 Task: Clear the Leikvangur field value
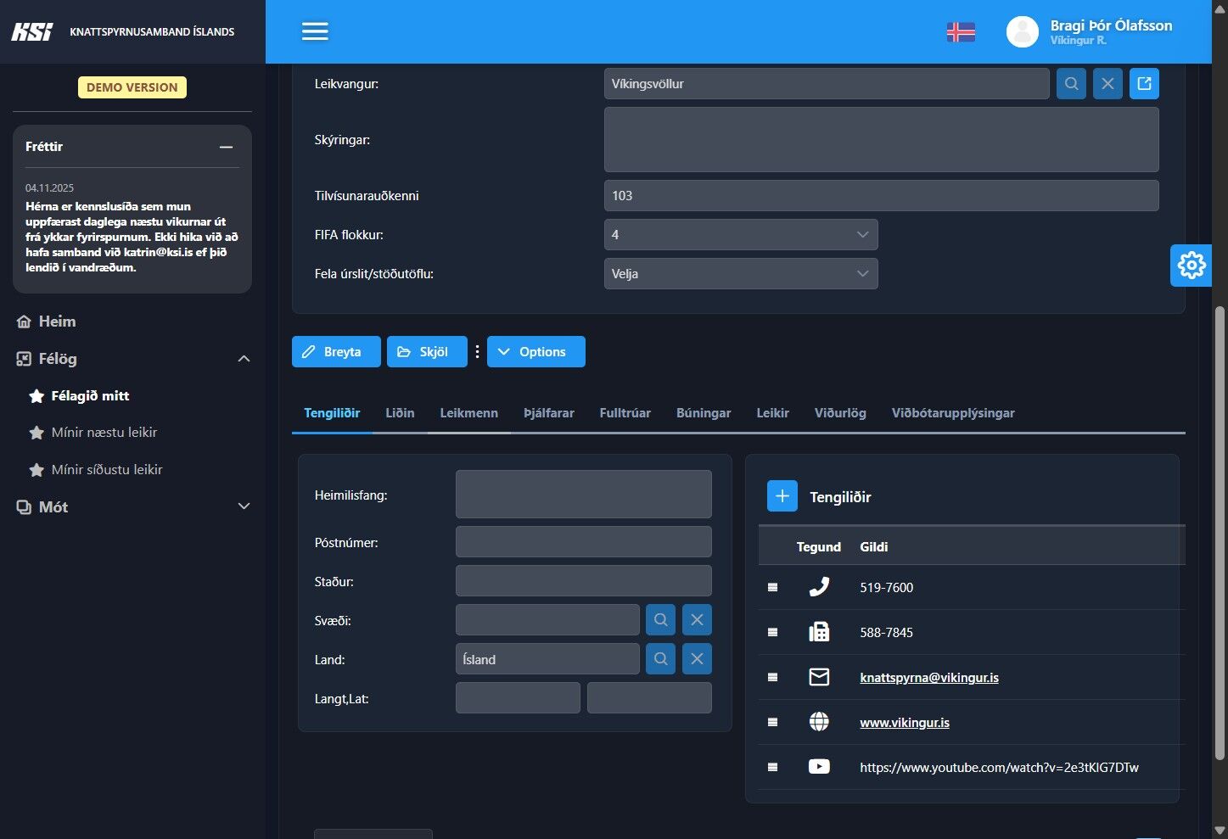[1107, 84]
